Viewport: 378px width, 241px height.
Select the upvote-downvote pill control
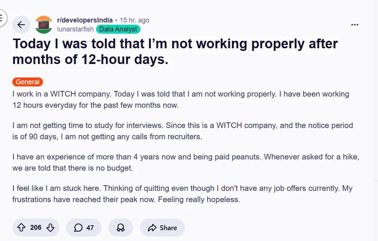(35, 228)
